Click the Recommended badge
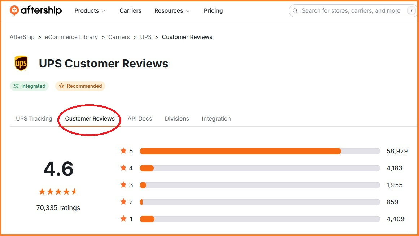 point(80,86)
